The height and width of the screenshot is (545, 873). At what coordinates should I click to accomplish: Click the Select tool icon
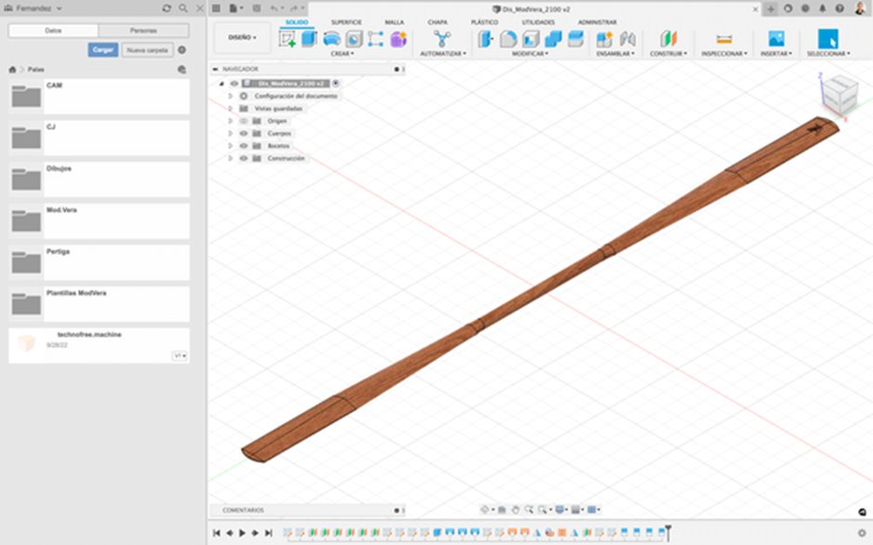coord(828,39)
